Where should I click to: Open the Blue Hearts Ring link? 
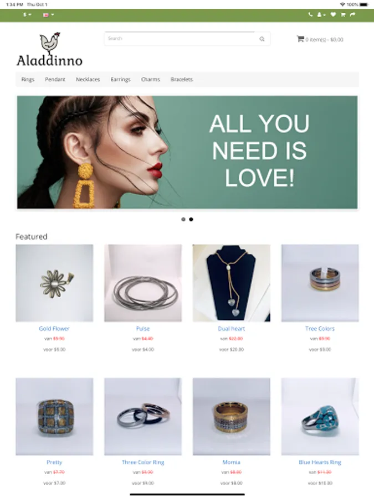click(320, 463)
